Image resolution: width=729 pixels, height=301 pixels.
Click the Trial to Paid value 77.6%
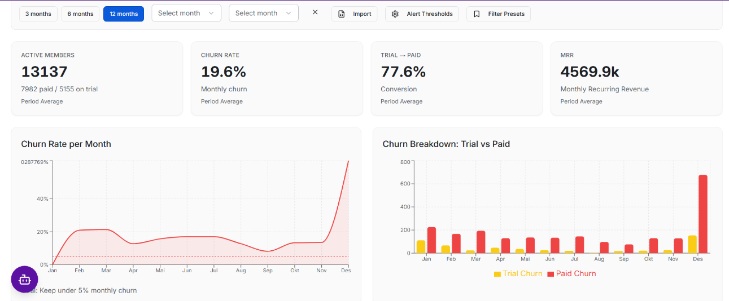[x=403, y=72]
